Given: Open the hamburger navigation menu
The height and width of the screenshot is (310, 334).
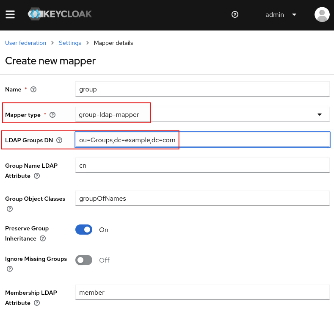Looking at the screenshot, I should [x=10, y=14].
